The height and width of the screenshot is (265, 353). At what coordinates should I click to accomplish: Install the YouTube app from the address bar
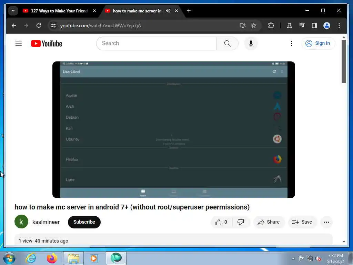coord(242,26)
